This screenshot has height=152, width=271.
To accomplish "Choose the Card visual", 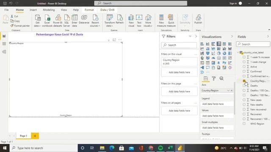I will coord(219,58).
